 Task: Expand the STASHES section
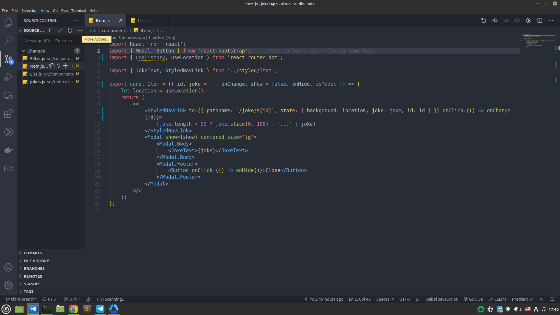32,284
